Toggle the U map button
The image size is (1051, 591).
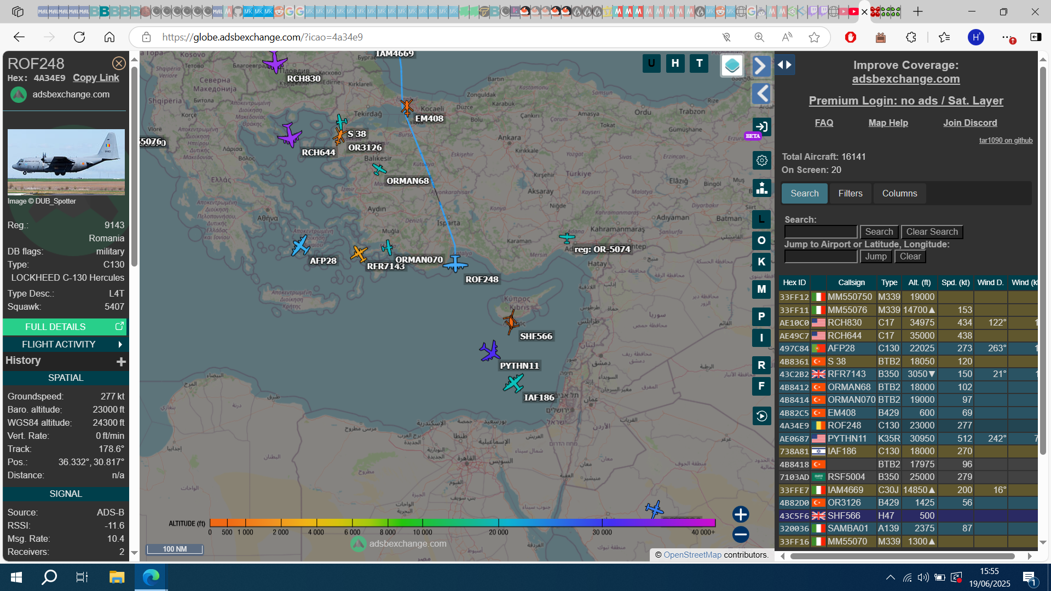tap(651, 63)
